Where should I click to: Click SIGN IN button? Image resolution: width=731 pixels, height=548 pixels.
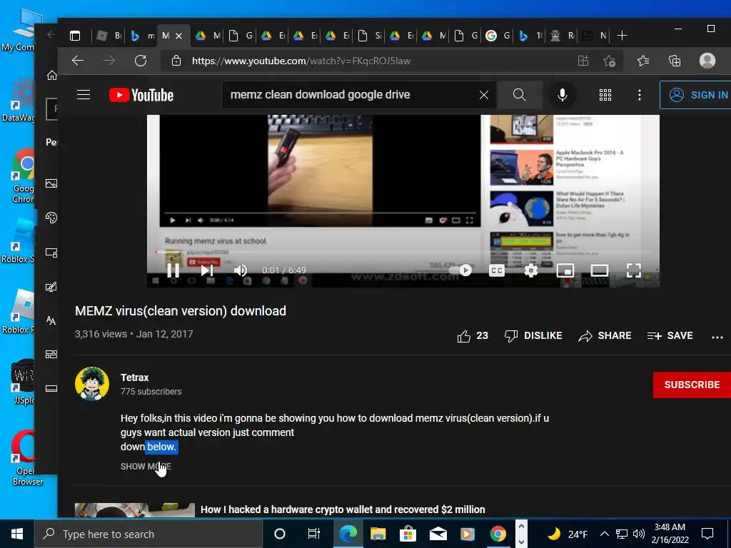(697, 95)
